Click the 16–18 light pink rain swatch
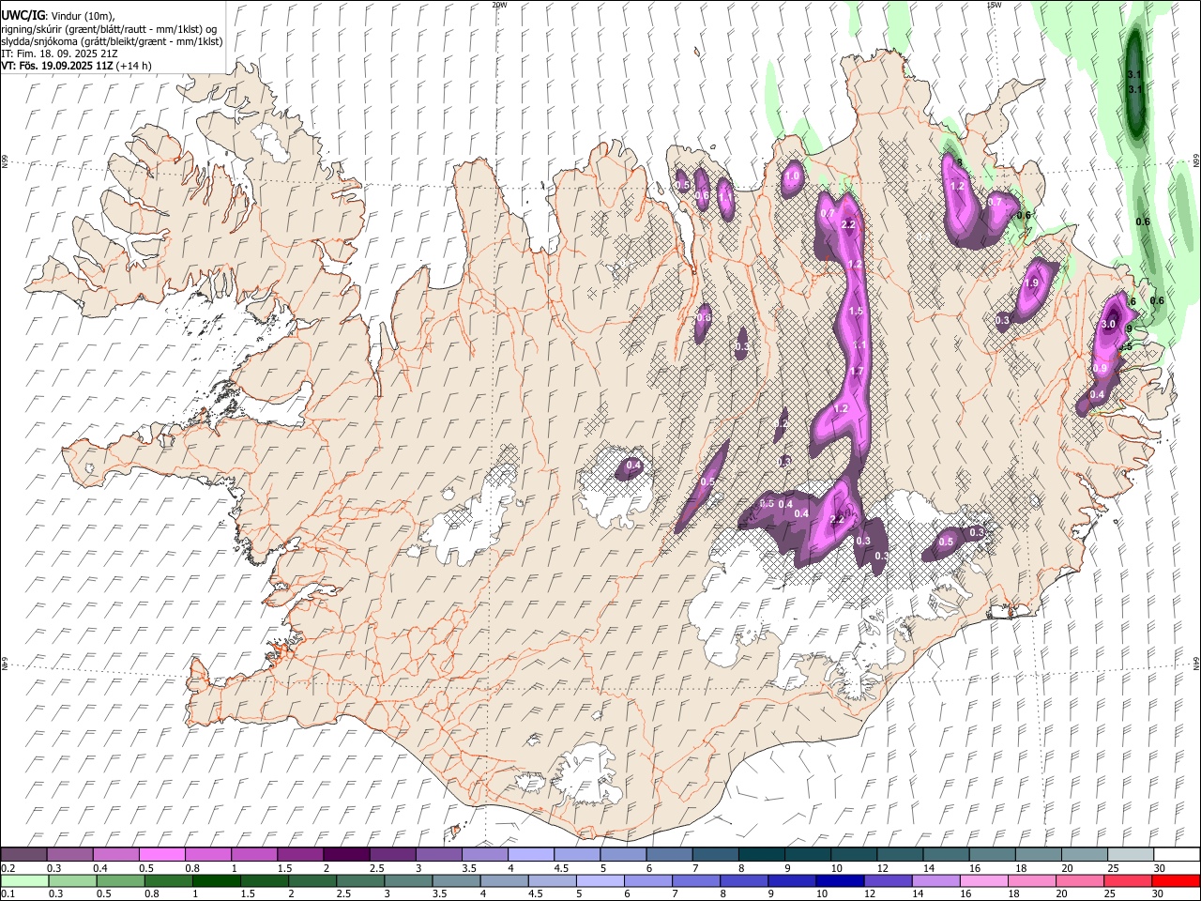 (x=985, y=880)
